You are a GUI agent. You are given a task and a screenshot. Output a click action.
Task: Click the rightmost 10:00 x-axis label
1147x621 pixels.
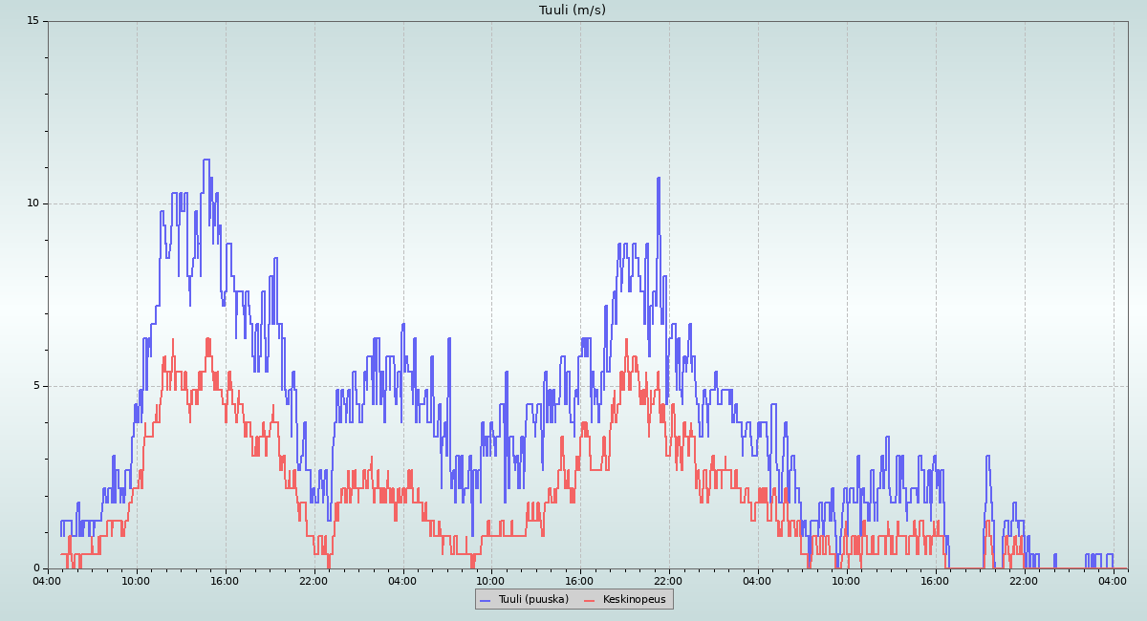(x=847, y=580)
